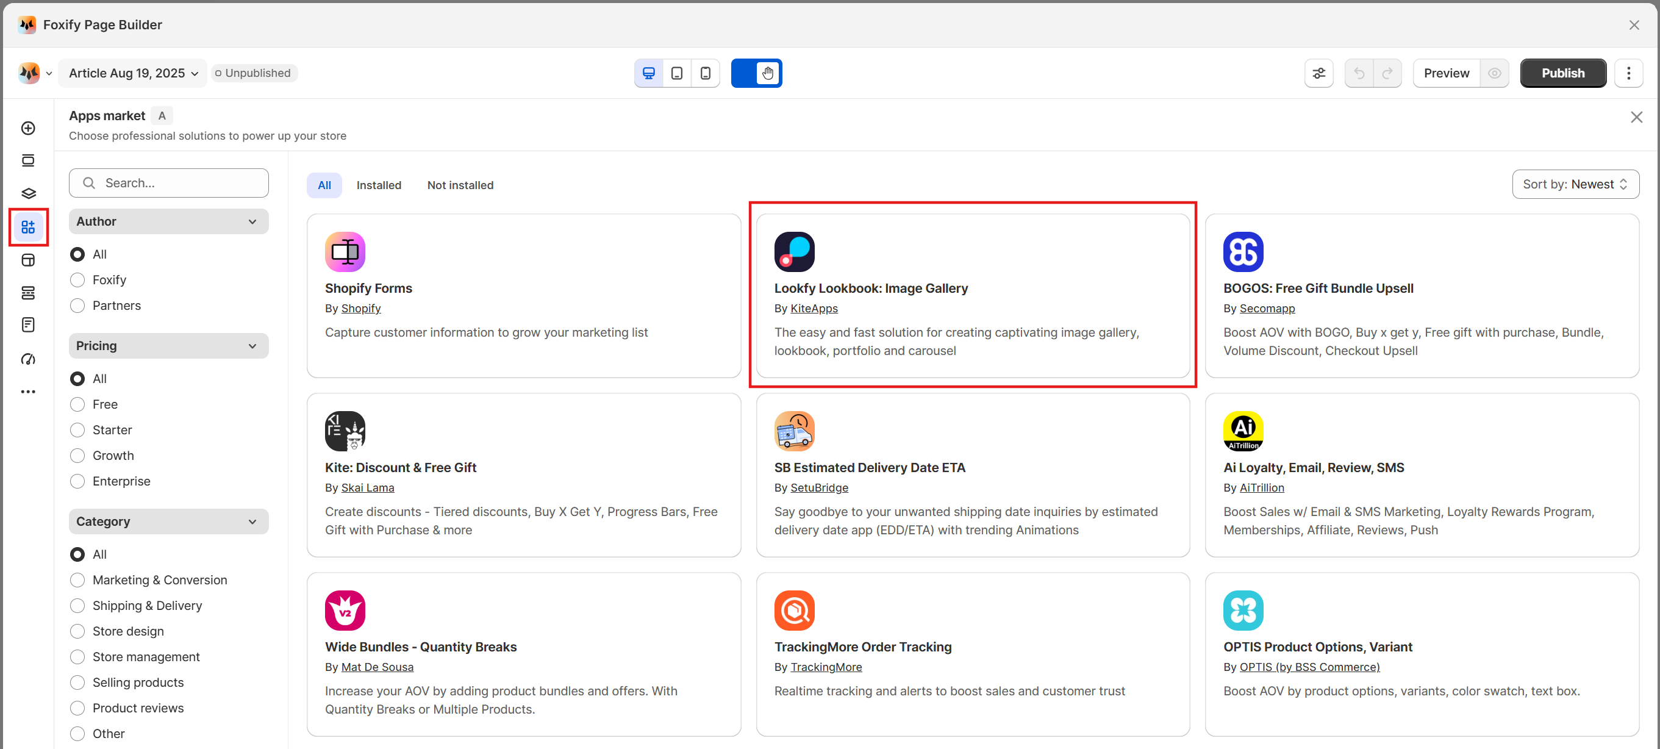This screenshot has height=749, width=1660.
Task: Select Store design category
Action: click(x=77, y=631)
